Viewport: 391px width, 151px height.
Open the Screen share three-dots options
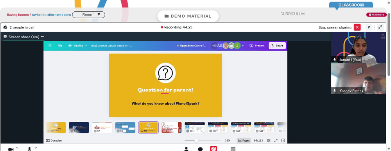(x=43, y=37)
